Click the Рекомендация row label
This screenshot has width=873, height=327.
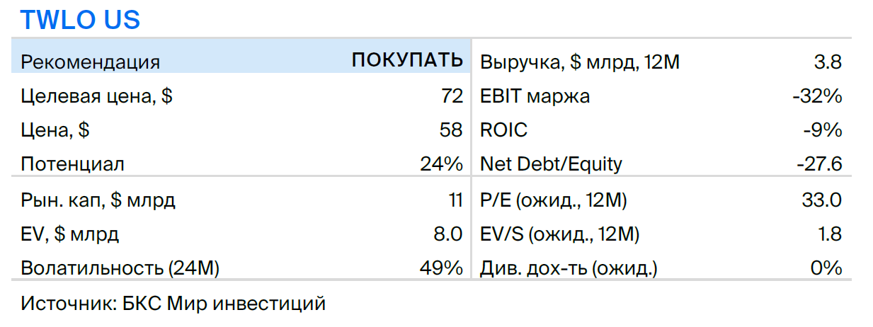91,62
